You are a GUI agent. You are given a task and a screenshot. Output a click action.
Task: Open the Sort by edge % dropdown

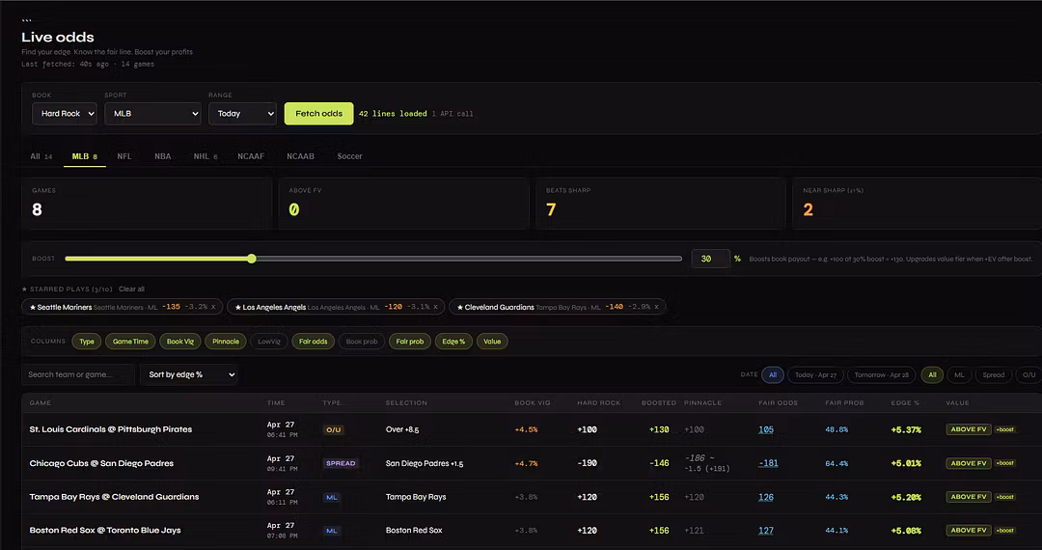pos(189,374)
